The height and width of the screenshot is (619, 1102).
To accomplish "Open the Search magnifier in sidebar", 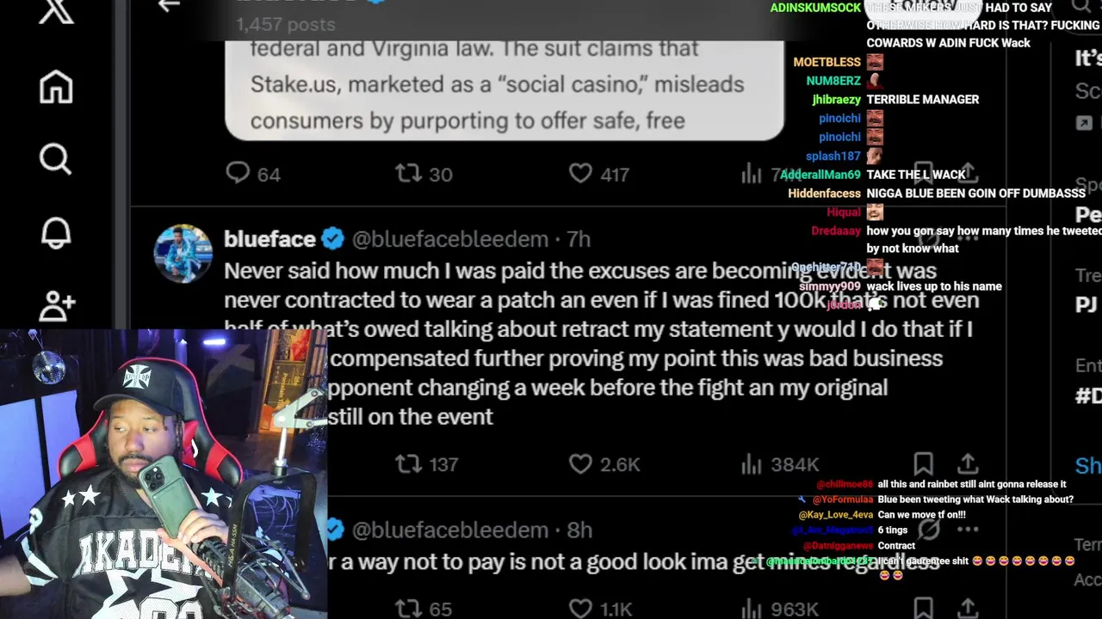I will click(56, 159).
